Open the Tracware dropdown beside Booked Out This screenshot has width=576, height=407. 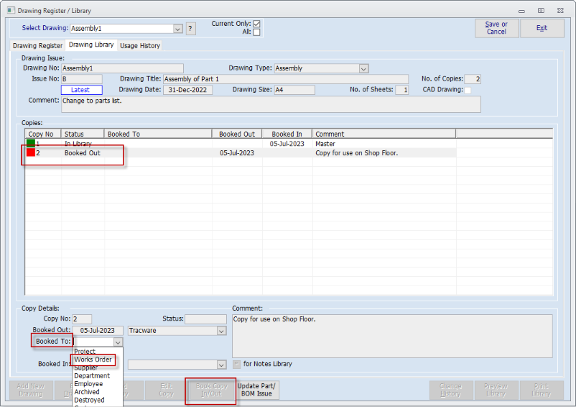click(x=221, y=331)
